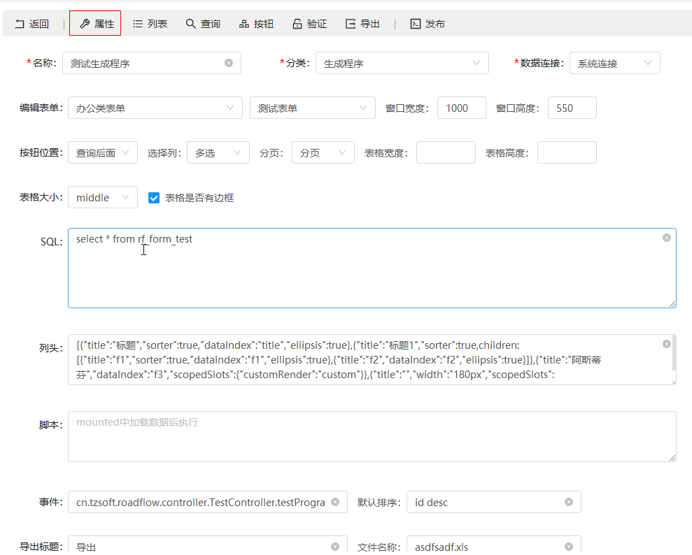Click the 列头 textarea vertical scrollbar

coord(674,353)
